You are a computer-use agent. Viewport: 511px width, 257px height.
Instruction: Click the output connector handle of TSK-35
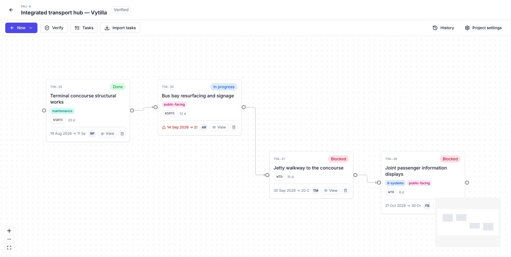(x=132, y=110)
